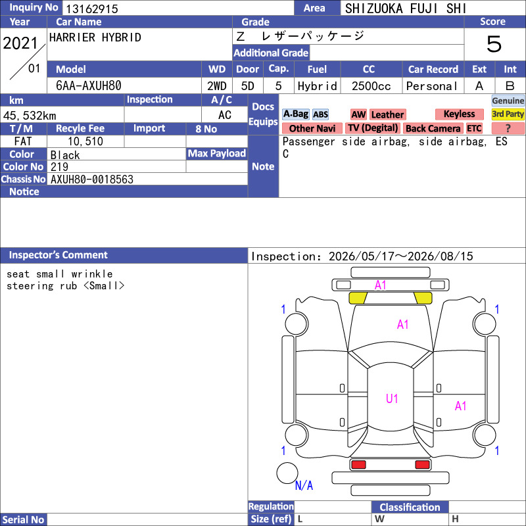Click the Back Camera badge

pos(433,128)
